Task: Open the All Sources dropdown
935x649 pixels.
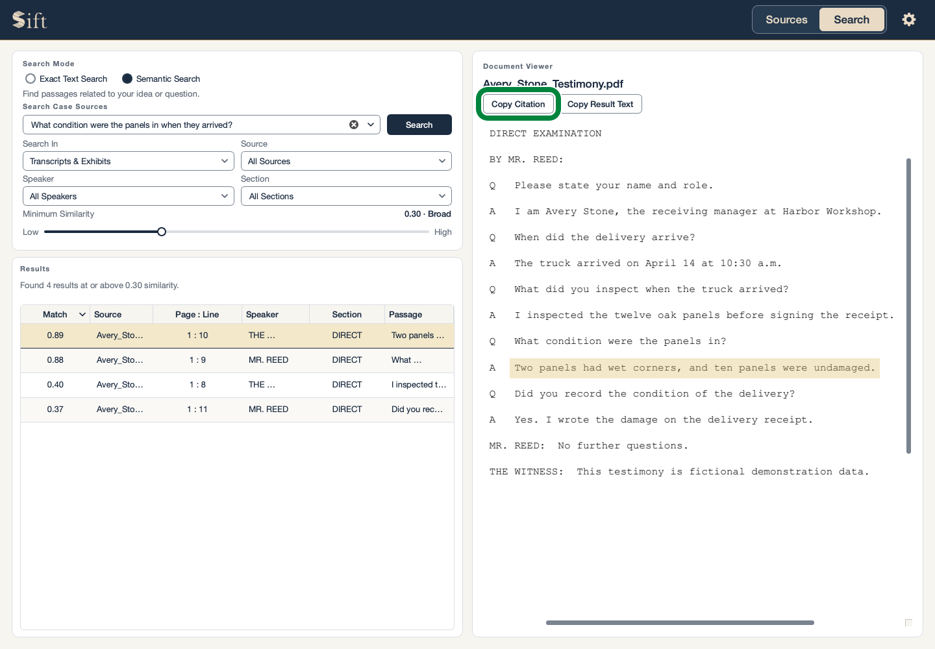Action: click(346, 161)
